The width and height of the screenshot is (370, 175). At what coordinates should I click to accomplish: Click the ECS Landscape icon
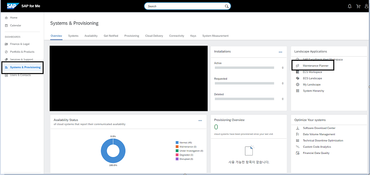(298, 78)
